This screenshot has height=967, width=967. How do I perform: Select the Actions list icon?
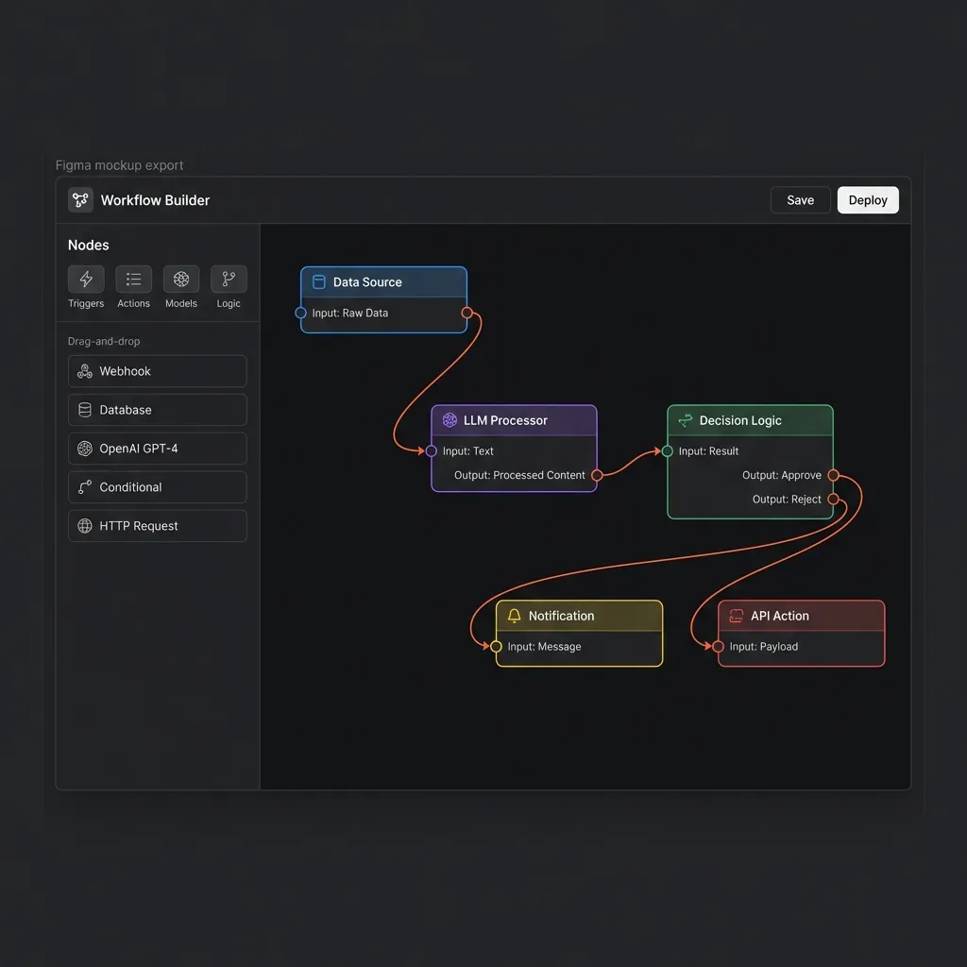133,280
